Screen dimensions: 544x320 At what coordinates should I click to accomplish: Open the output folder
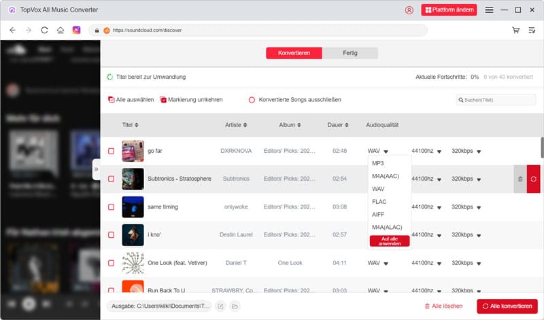point(235,306)
